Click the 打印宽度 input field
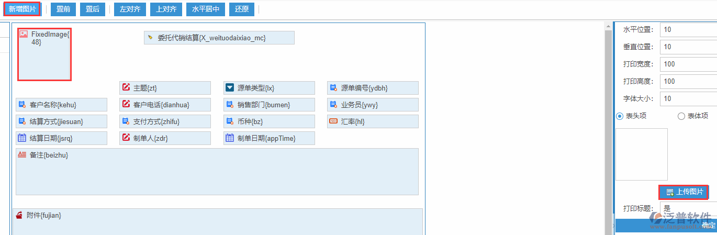 tap(688, 64)
